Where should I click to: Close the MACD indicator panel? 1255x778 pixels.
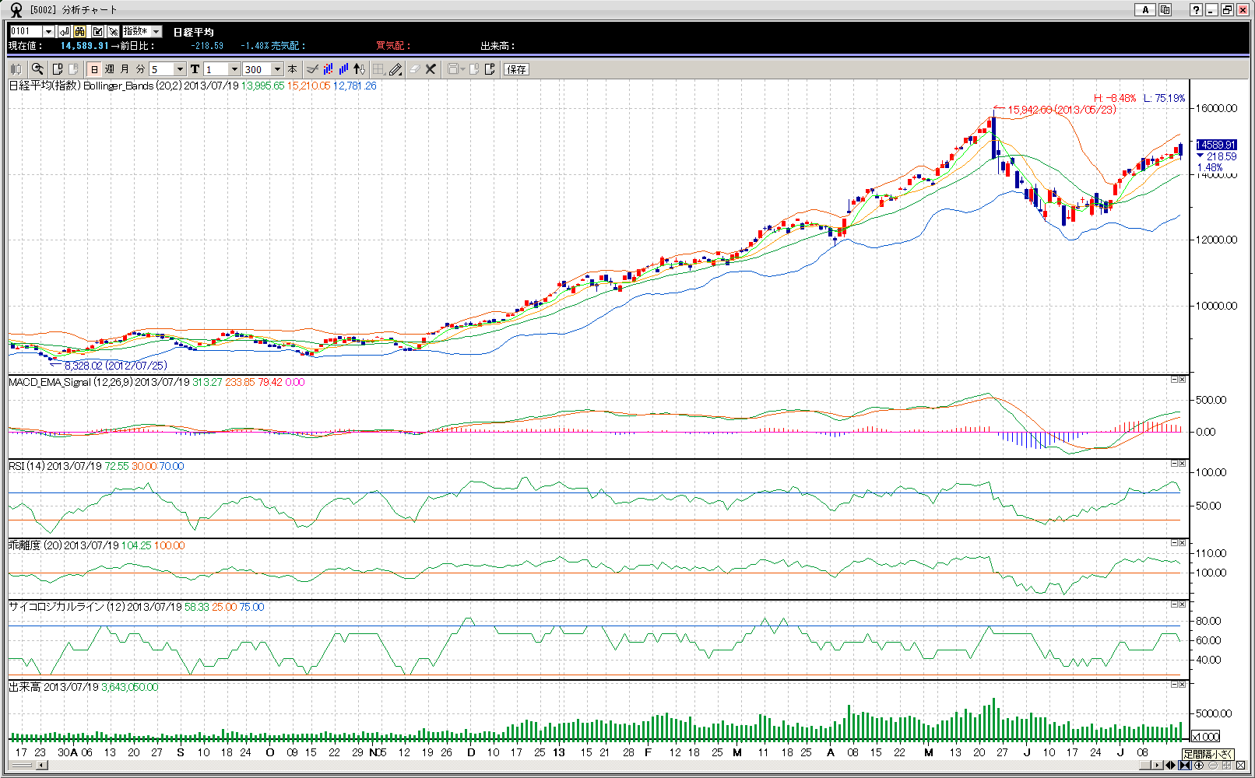[1182, 379]
